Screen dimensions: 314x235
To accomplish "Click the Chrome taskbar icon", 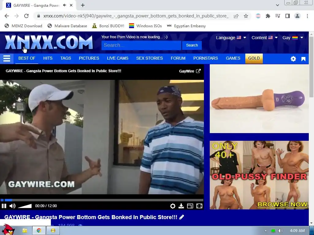I will pyautogui.click(x=39, y=231).
